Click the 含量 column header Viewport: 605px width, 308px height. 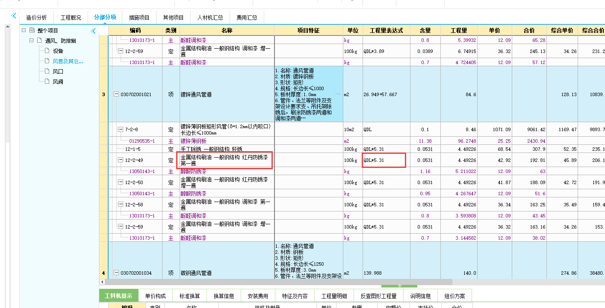425,30
